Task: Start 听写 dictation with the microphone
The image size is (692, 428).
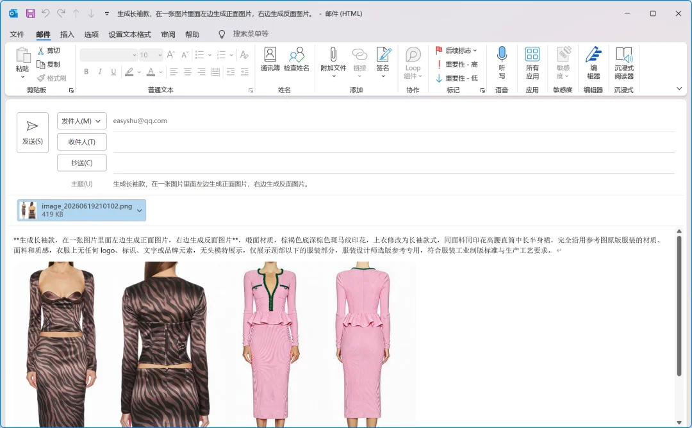Action: click(x=502, y=62)
